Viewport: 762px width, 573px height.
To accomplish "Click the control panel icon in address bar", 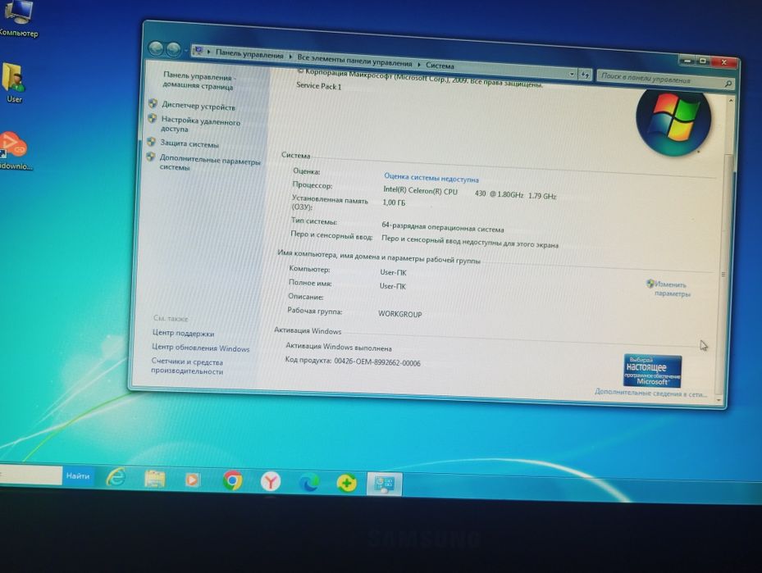I will (198, 50).
